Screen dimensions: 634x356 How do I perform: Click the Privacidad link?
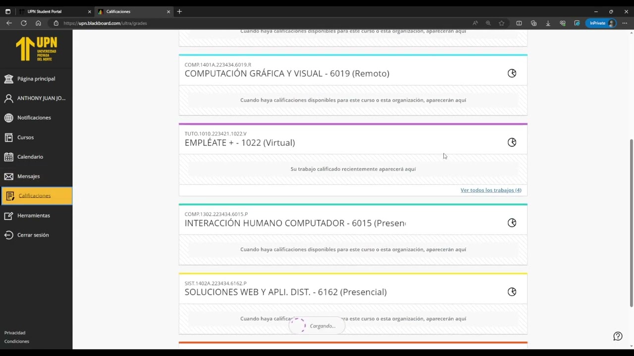pyautogui.click(x=15, y=333)
